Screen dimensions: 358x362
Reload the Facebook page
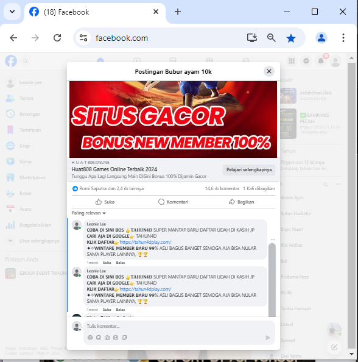pyautogui.click(x=57, y=38)
